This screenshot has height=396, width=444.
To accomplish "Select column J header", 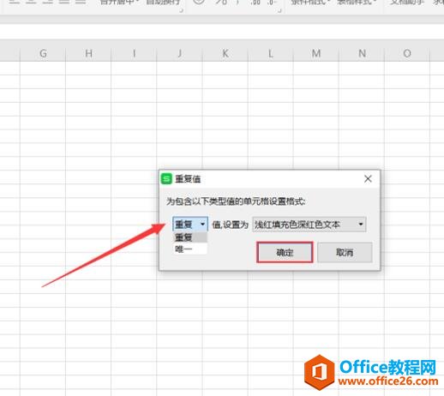I will 179,53.
